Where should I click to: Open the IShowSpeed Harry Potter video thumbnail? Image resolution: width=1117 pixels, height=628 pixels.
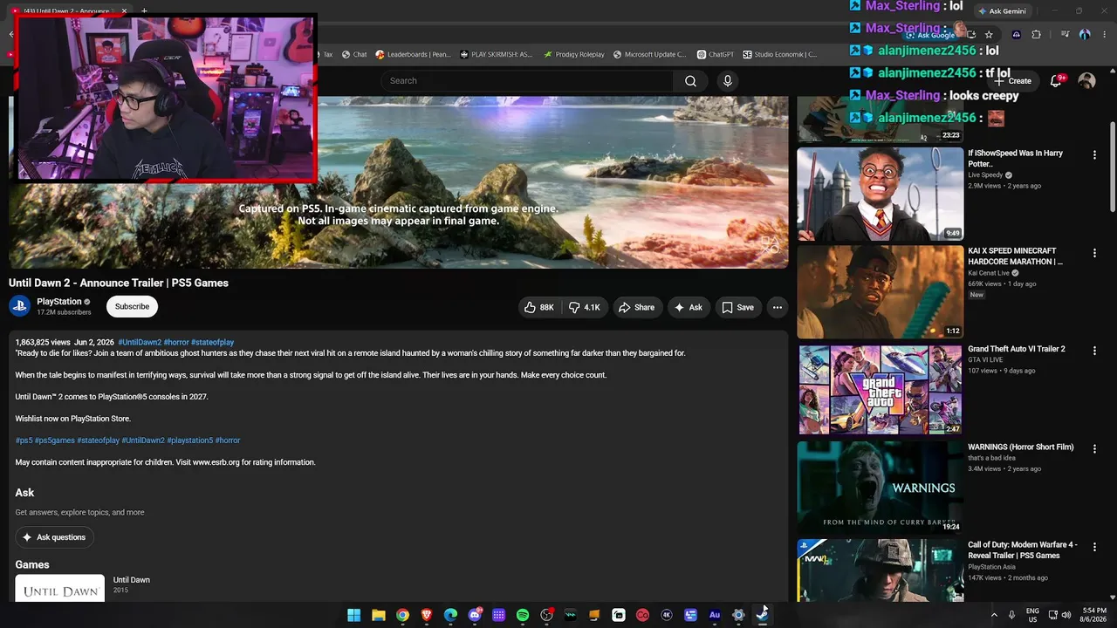881,194
